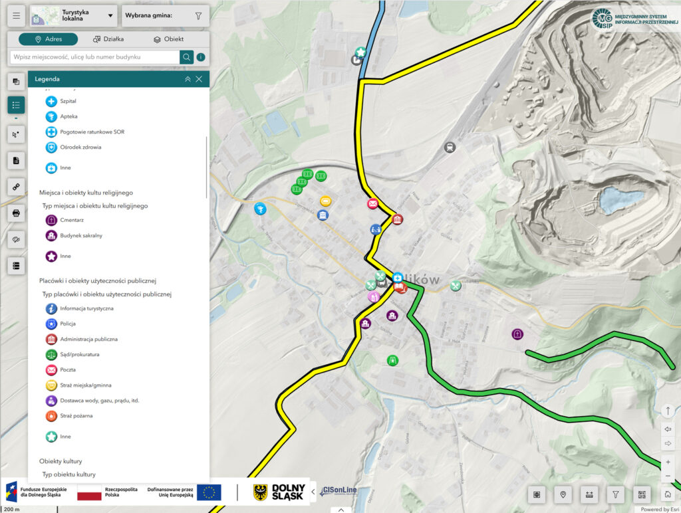Open the print tool in sidebar
The height and width of the screenshot is (513, 681).
[x=17, y=213]
